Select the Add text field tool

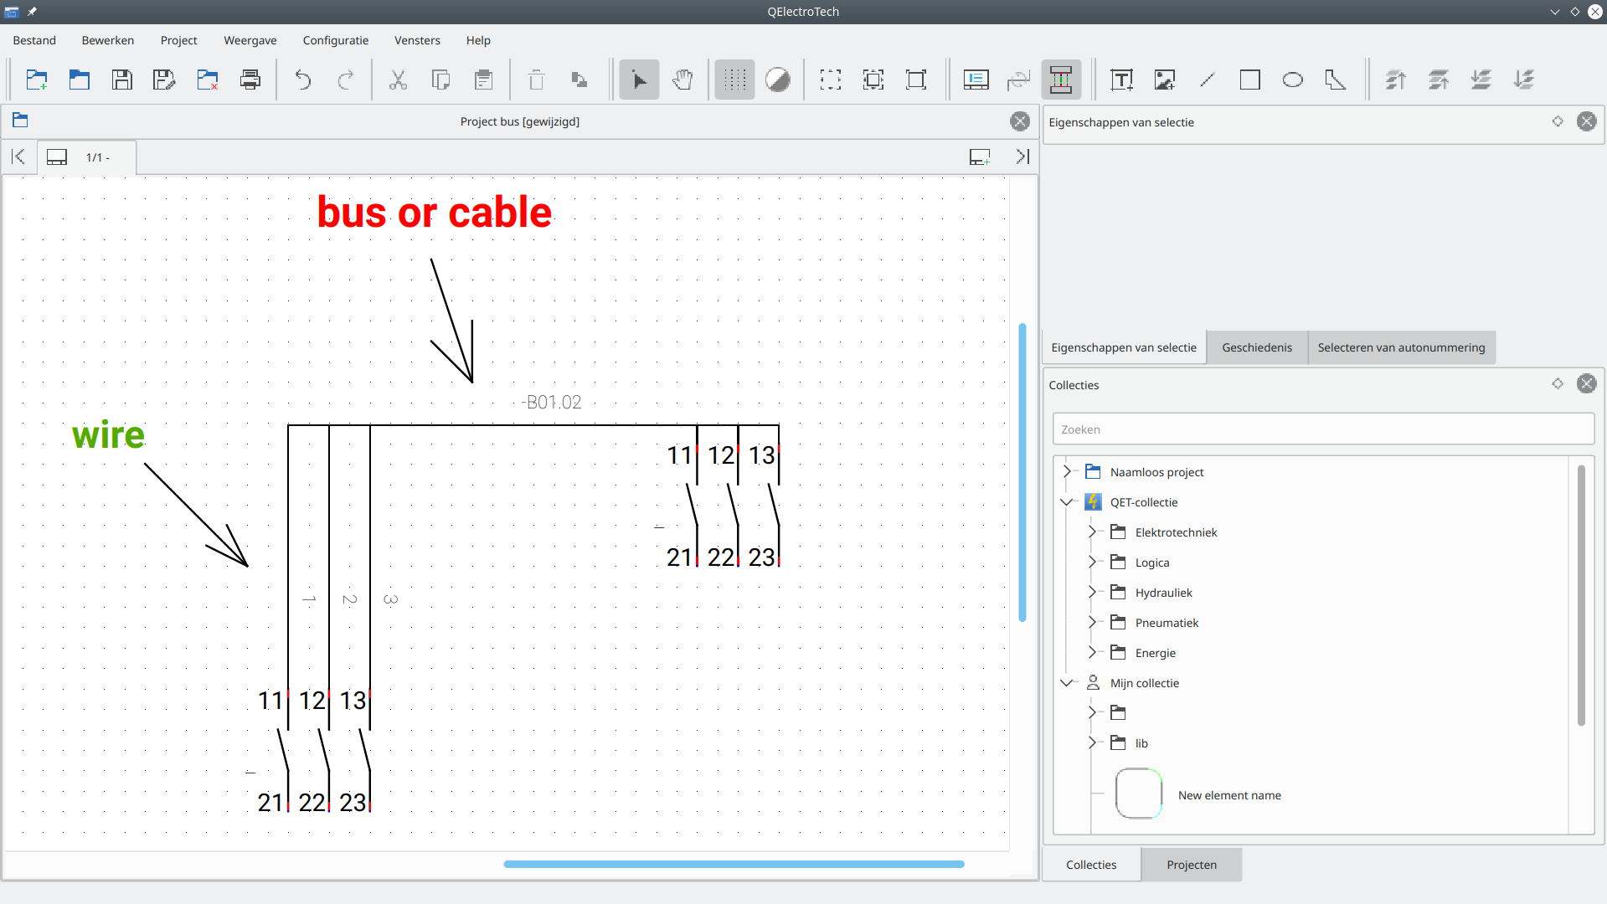tap(1121, 80)
